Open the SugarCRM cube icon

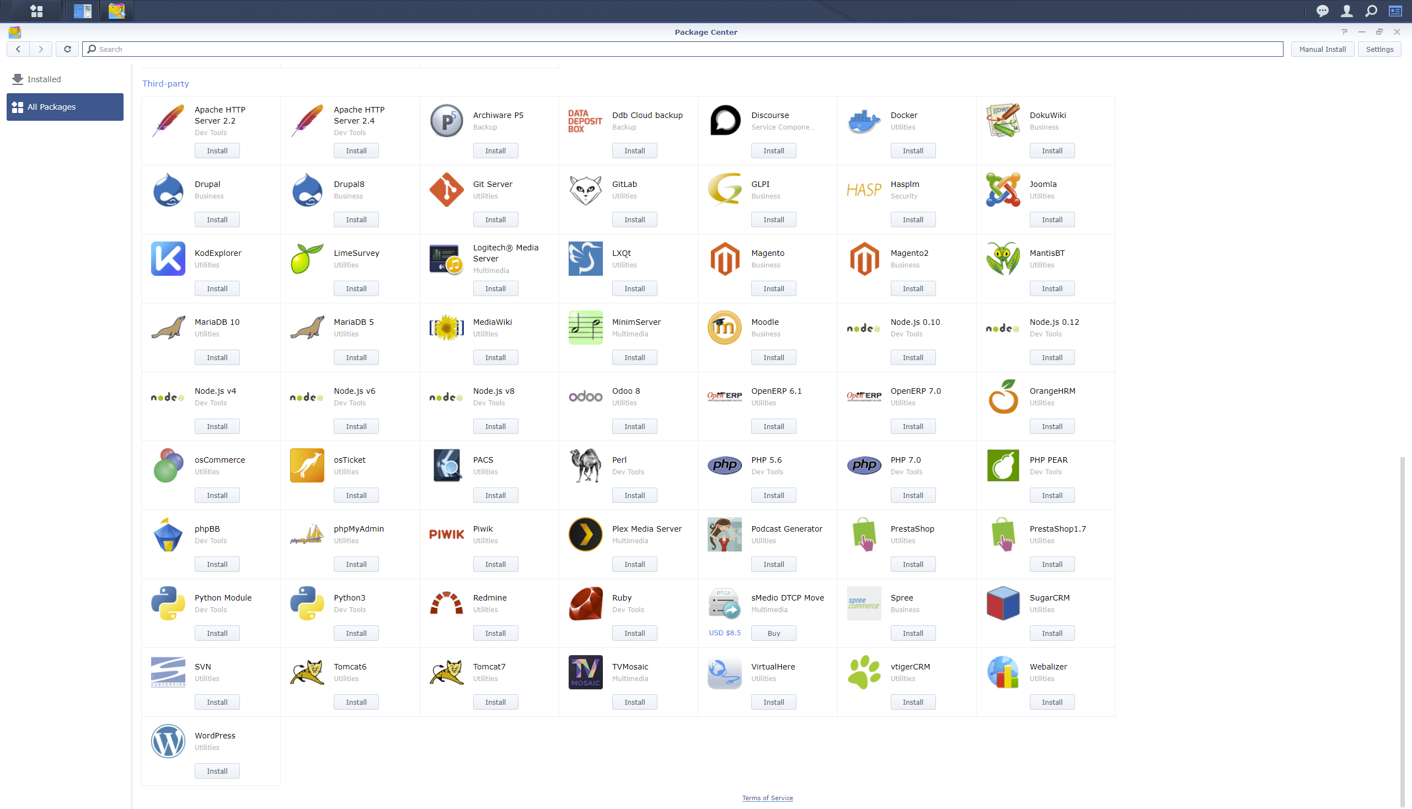[1002, 603]
